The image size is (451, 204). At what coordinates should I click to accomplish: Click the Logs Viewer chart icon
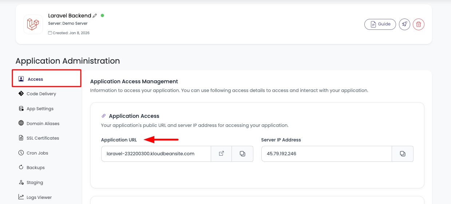click(x=21, y=197)
